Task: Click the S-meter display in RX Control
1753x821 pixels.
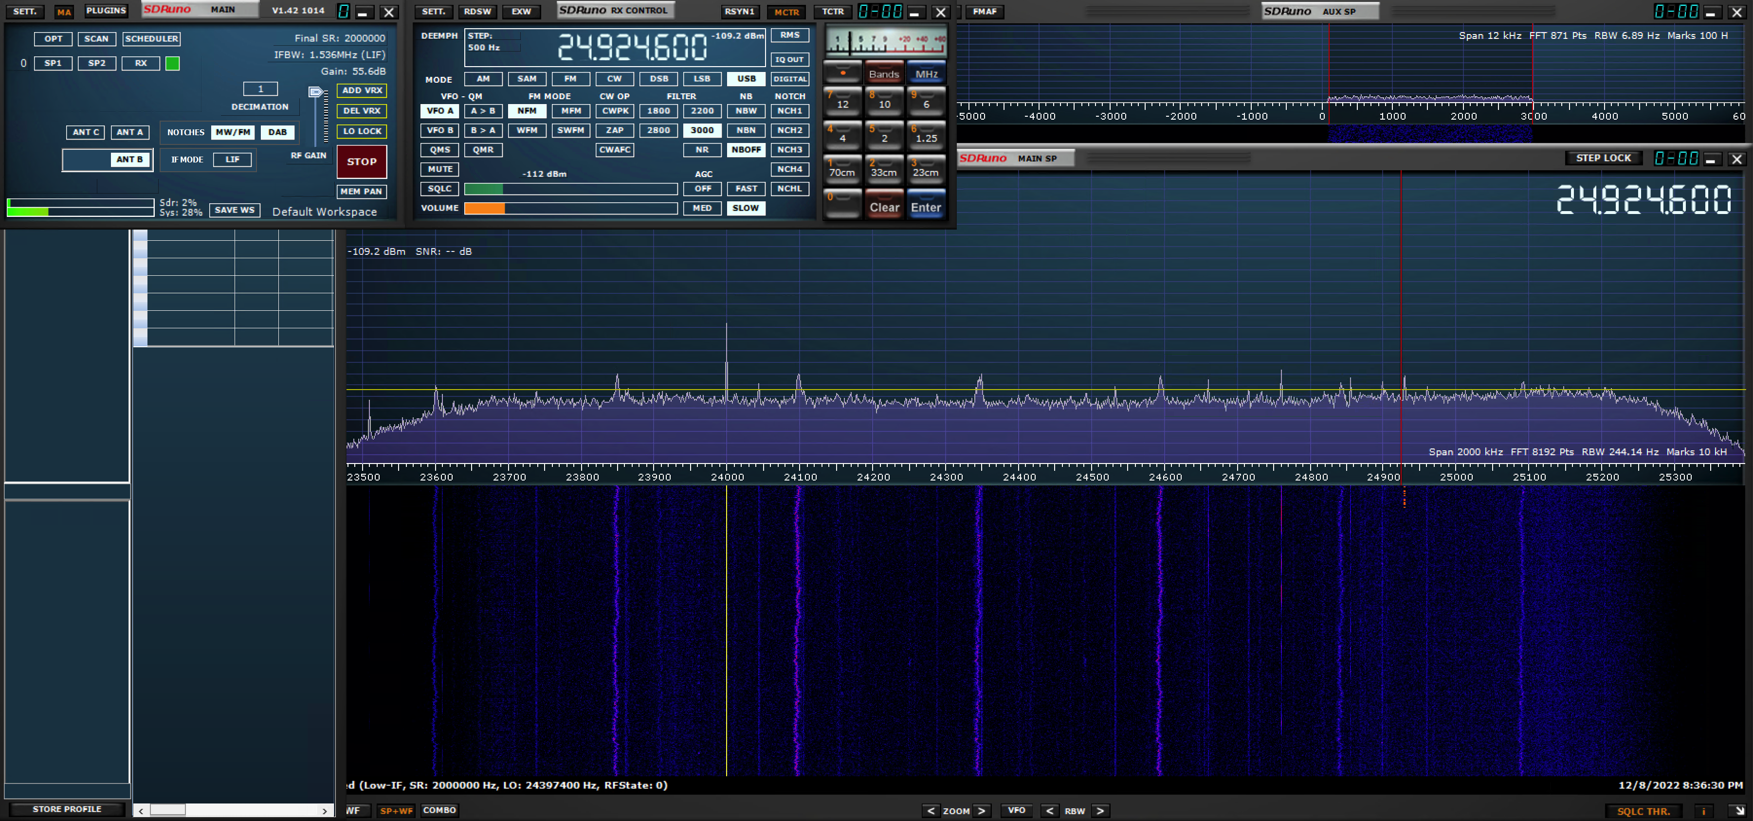Action: point(885,41)
